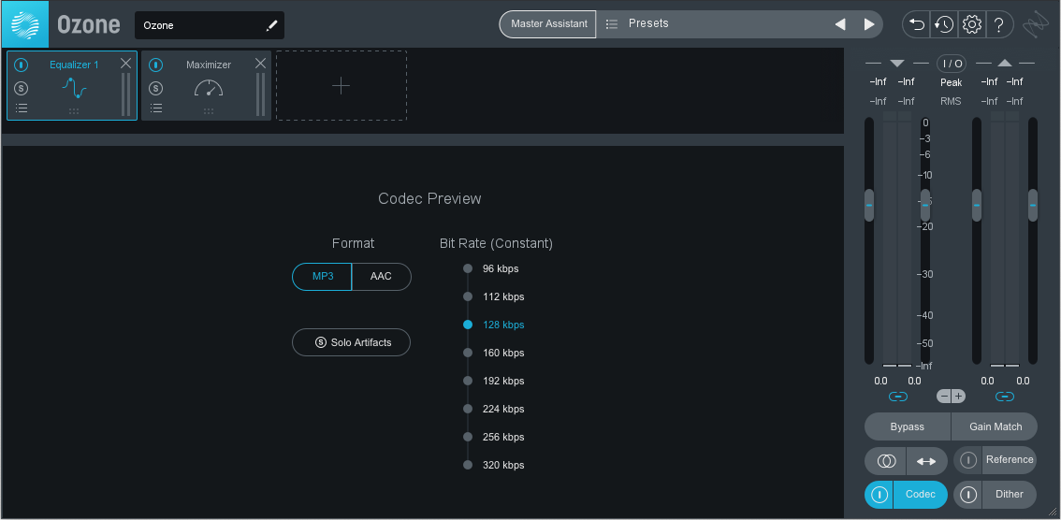The width and height of the screenshot is (1061, 520).
Task: Solo the Maximizer module
Action: point(156,88)
